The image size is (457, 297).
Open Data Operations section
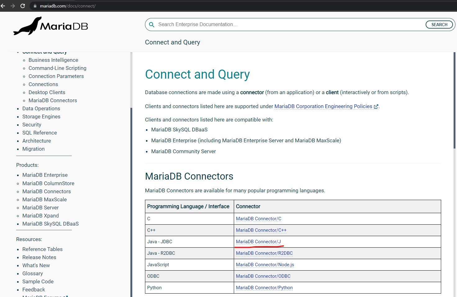(41, 108)
